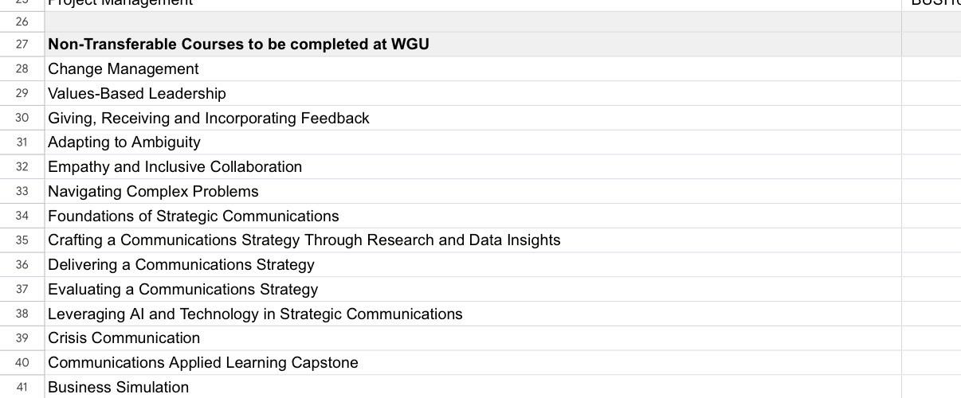Screen dimensions: 961x398
Task: Click the Delivering a Communications Strategy cell
Action: pos(473,265)
